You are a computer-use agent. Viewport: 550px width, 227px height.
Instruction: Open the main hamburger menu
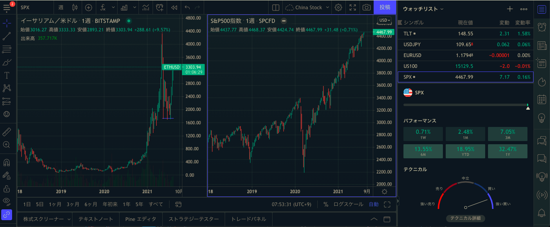coord(7,7)
